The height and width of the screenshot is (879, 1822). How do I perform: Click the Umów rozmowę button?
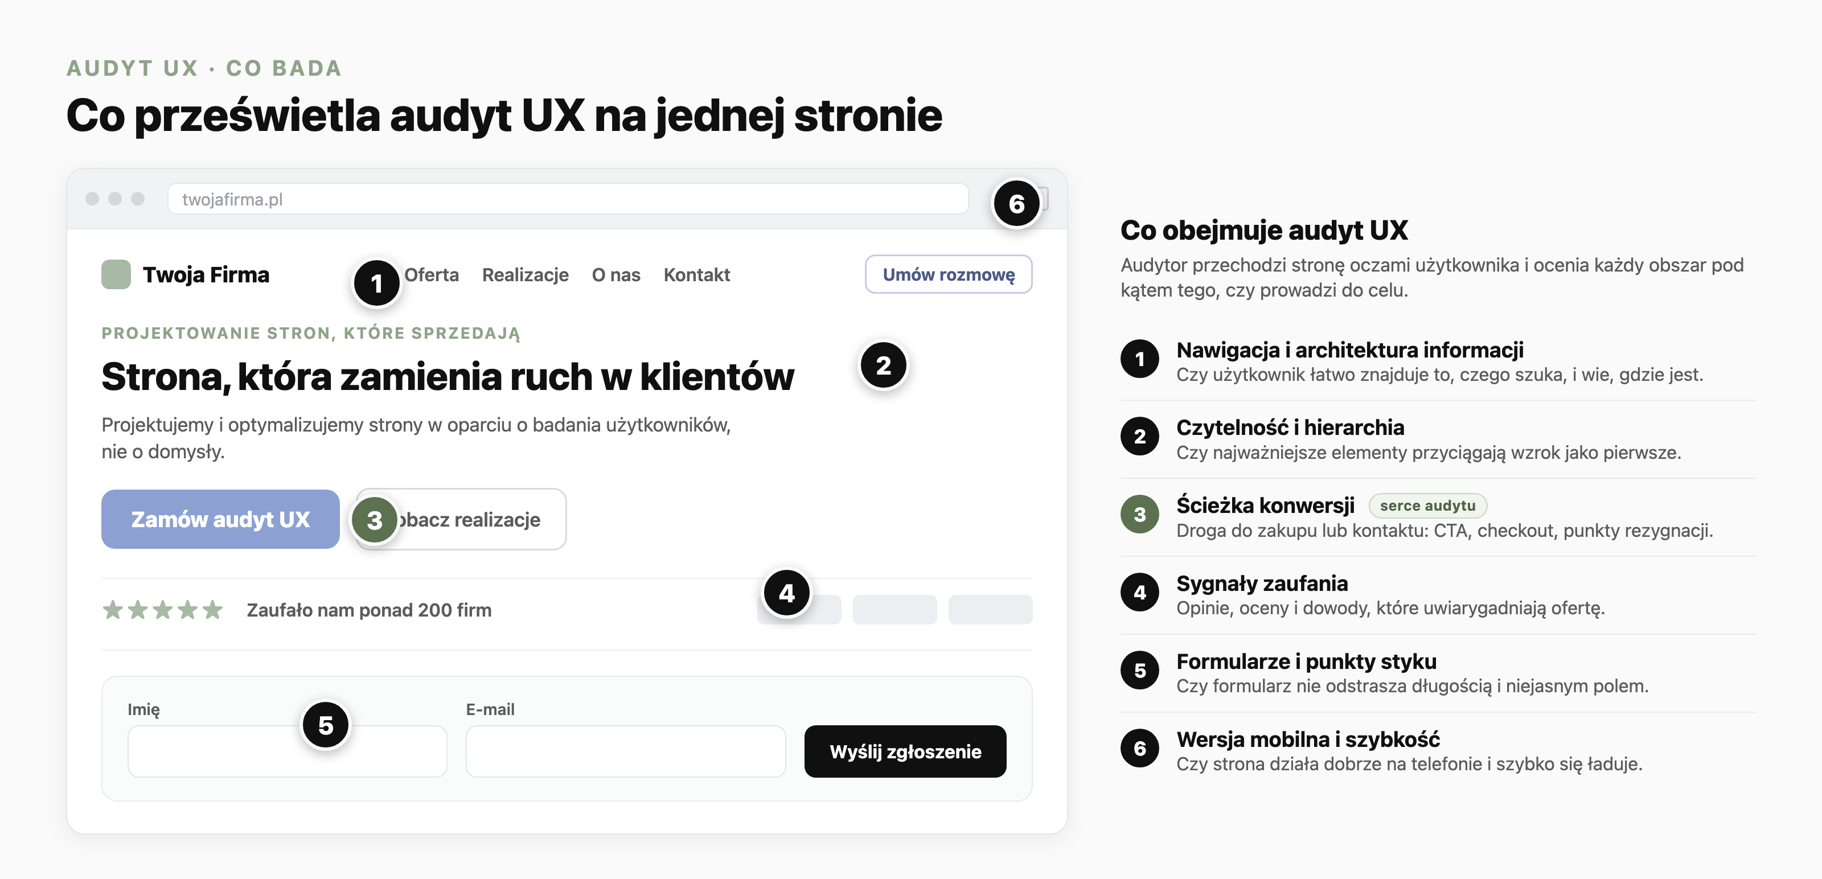[949, 274]
